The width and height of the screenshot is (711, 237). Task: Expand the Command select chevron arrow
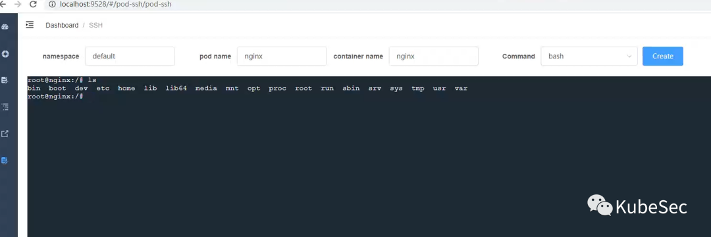[x=629, y=56]
